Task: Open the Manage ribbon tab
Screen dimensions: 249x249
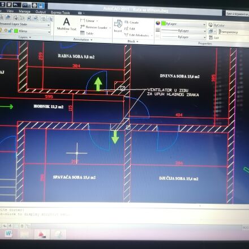Action: 24,11
